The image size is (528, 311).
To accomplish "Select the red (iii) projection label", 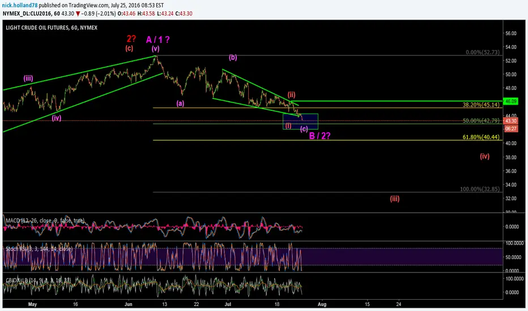I will (x=395, y=198).
